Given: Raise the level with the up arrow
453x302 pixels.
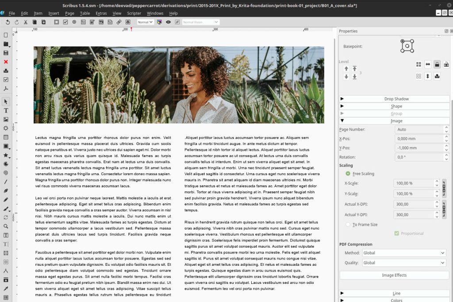Looking at the screenshot, I should [346, 69].
